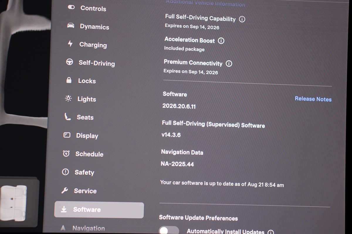This screenshot has height=234, width=352.
Task: Tap the Navigation Data label
Action: tap(182, 152)
